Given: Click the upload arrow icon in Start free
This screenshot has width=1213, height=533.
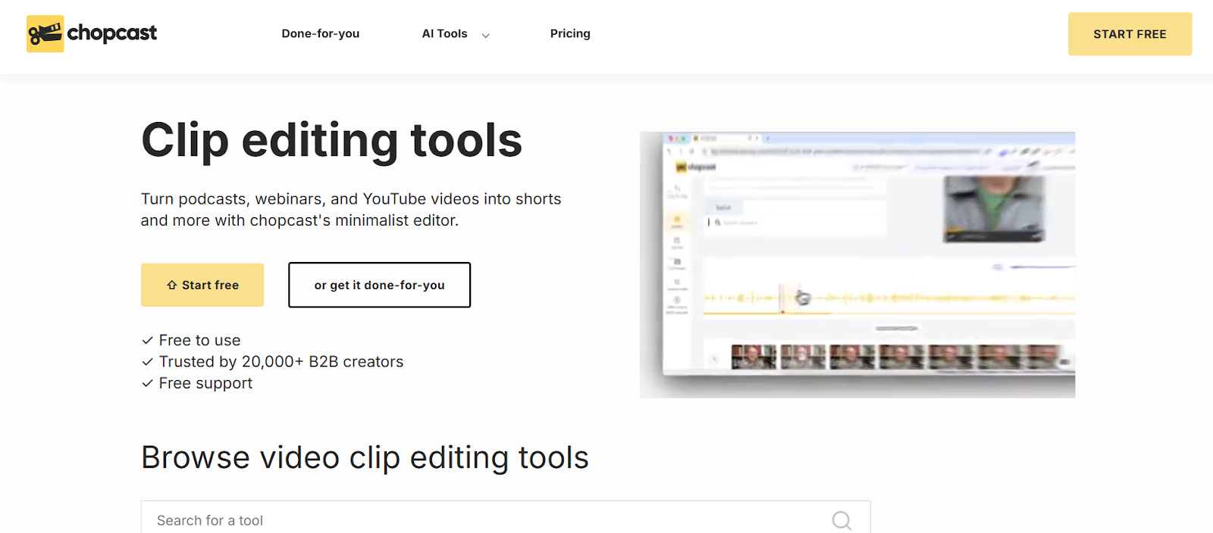Looking at the screenshot, I should coord(172,285).
